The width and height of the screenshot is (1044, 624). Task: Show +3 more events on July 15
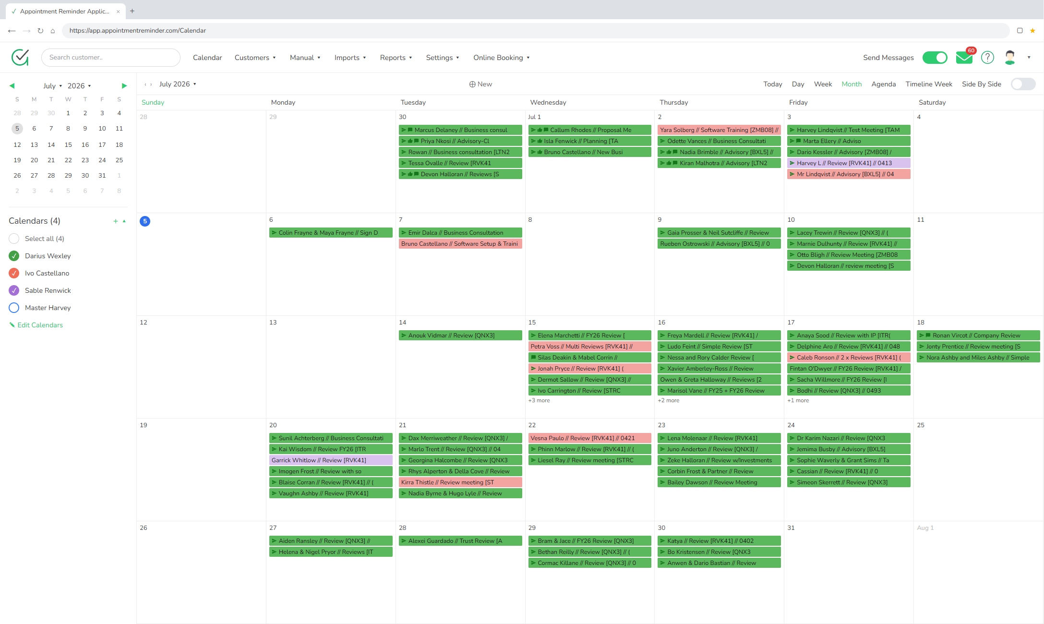pos(539,400)
